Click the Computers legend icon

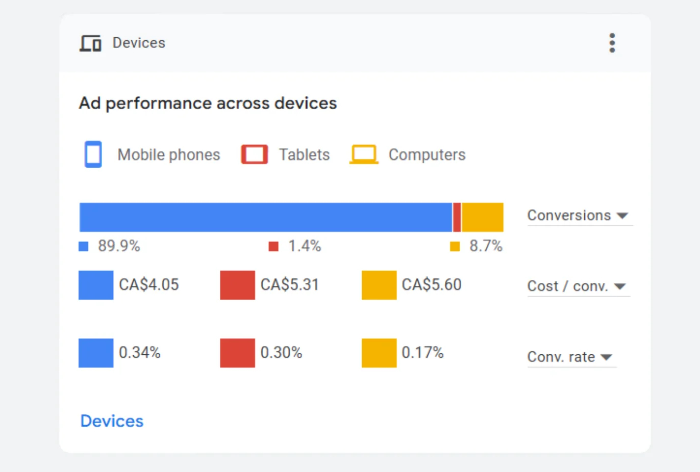364,154
